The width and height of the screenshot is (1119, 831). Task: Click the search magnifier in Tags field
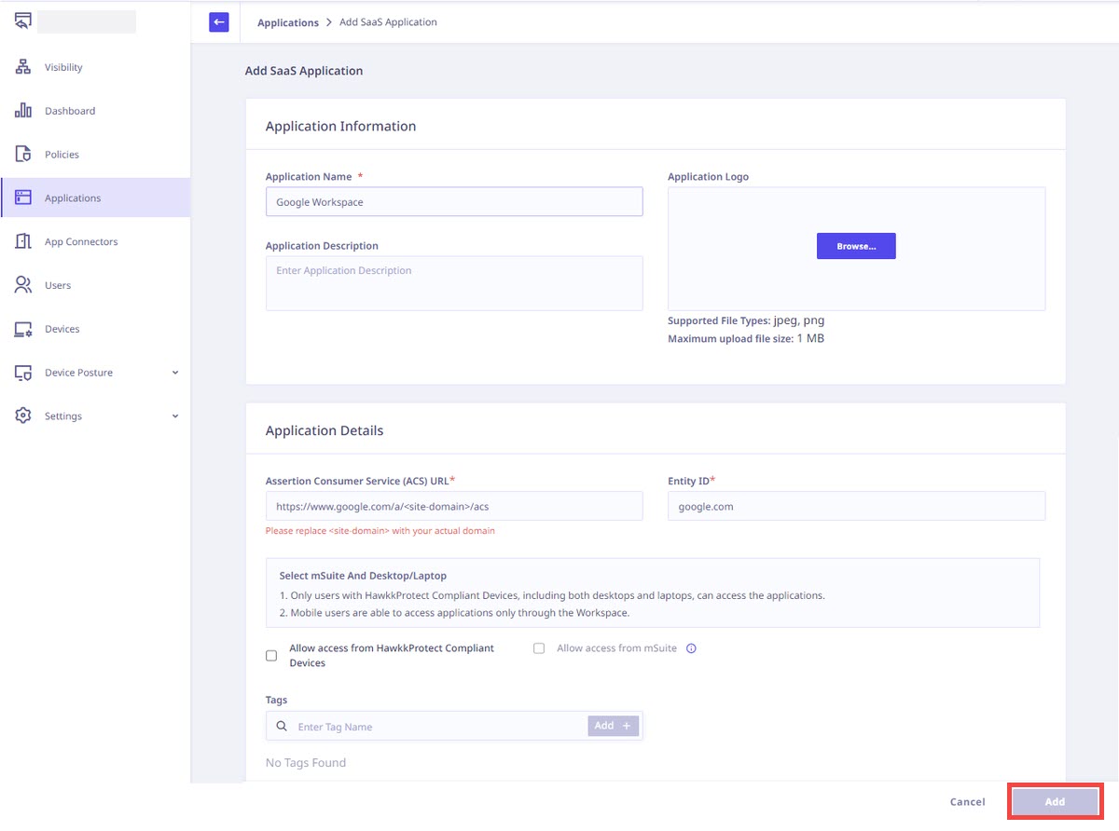(x=282, y=727)
